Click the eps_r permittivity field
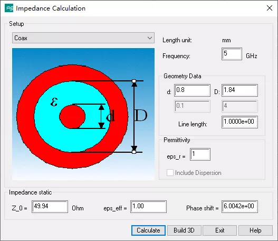278x241 pixels. [200, 154]
